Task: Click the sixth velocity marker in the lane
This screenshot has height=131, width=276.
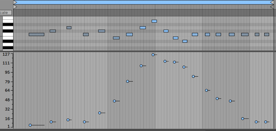Action: tap(114, 101)
